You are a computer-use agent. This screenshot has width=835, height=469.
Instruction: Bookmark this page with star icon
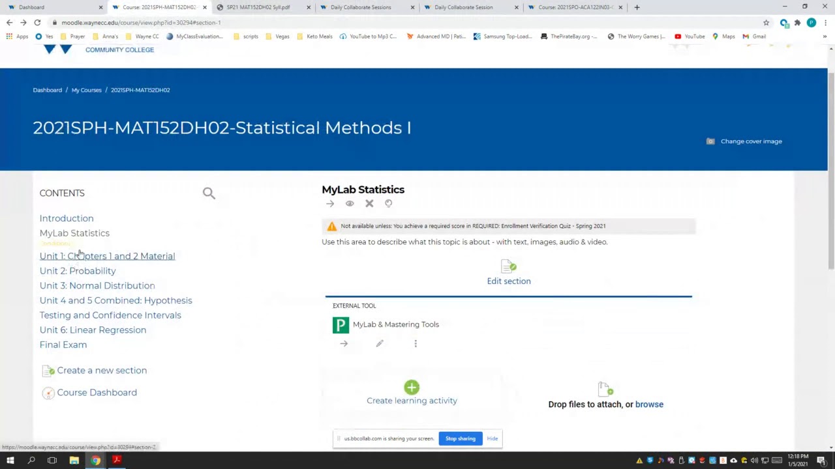[767, 22]
